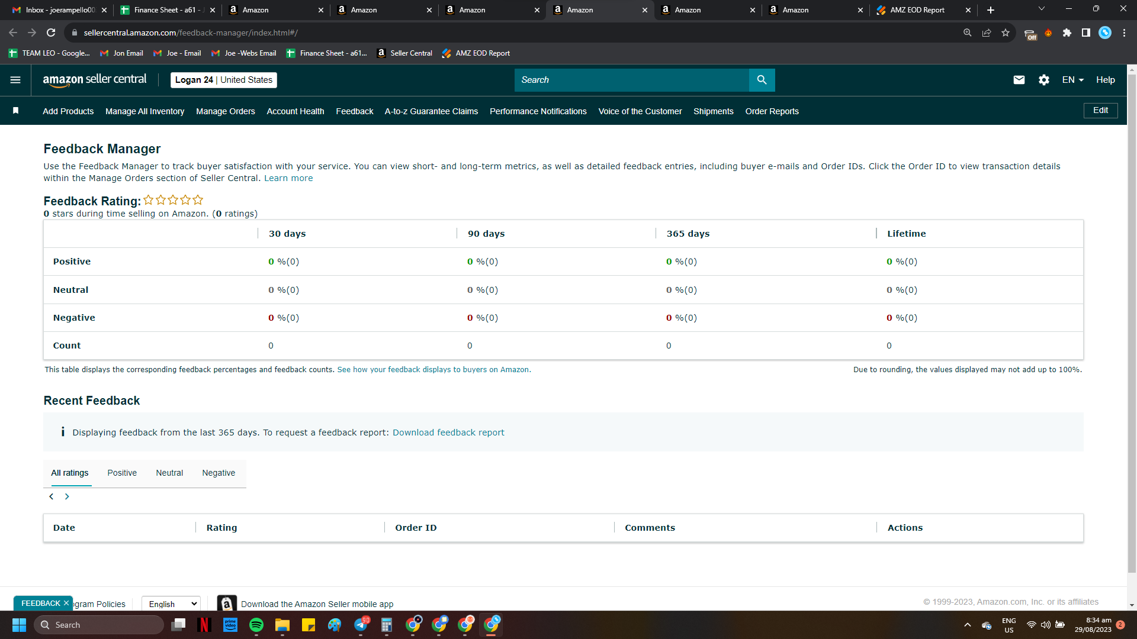Open Shipments menu item
The image size is (1137, 639).
click(x=714, y=111)
